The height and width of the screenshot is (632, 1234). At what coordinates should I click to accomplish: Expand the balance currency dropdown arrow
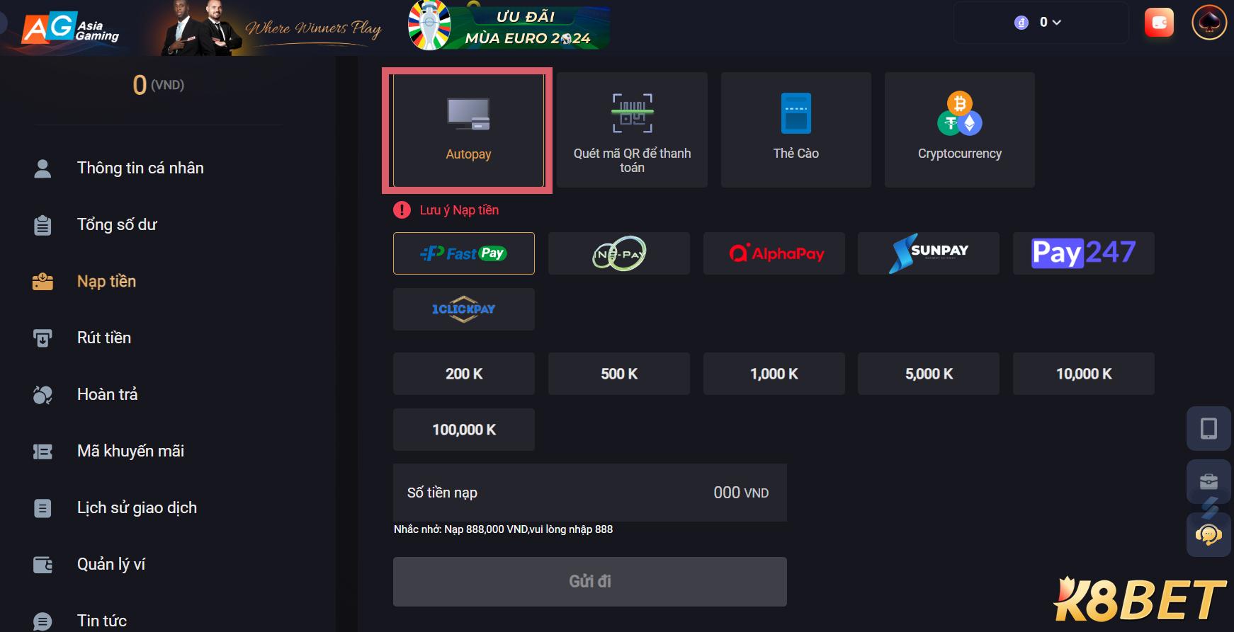[1057, 23]
